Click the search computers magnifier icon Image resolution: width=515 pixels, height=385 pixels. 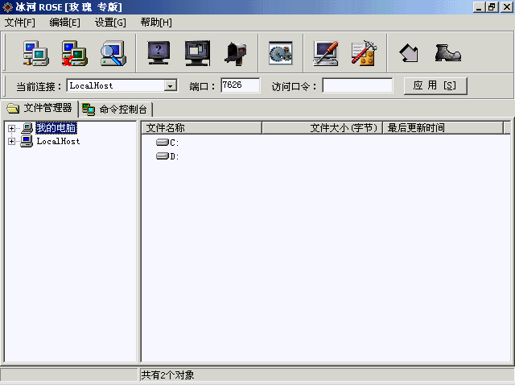pyautogui.click(x=113, y=53)
